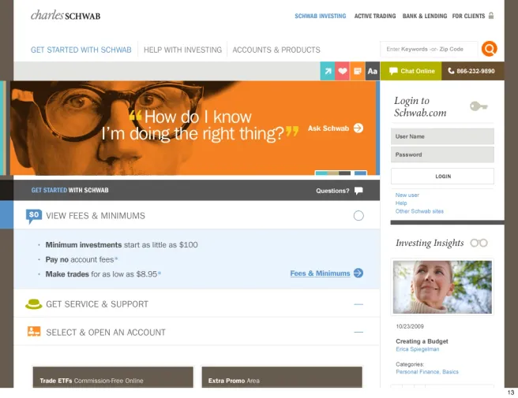
Task: Open the Investing Insights woman thumbnail
Action: (x=442, y=287)
